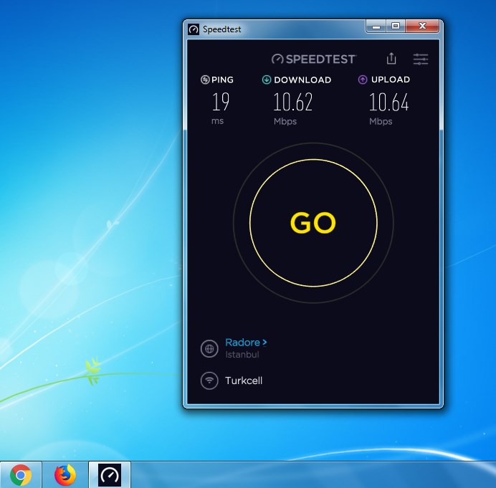This screenshot has width=496, height=488.
Task: Click the Speedtest taskbar button
Action: 110,474
